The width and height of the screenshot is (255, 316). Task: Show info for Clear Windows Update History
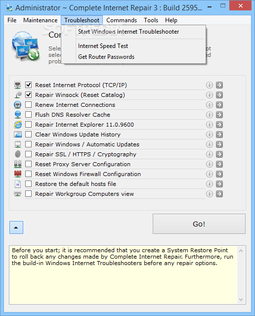(209, 135)
